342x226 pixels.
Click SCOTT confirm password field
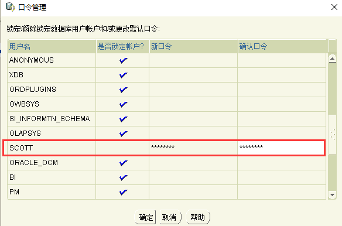pos(281,148)
